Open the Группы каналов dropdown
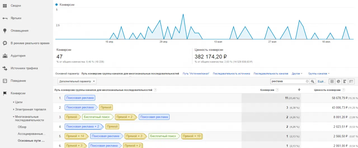The image size is (358, 148). pyautogui.click(x=319, y=74)
